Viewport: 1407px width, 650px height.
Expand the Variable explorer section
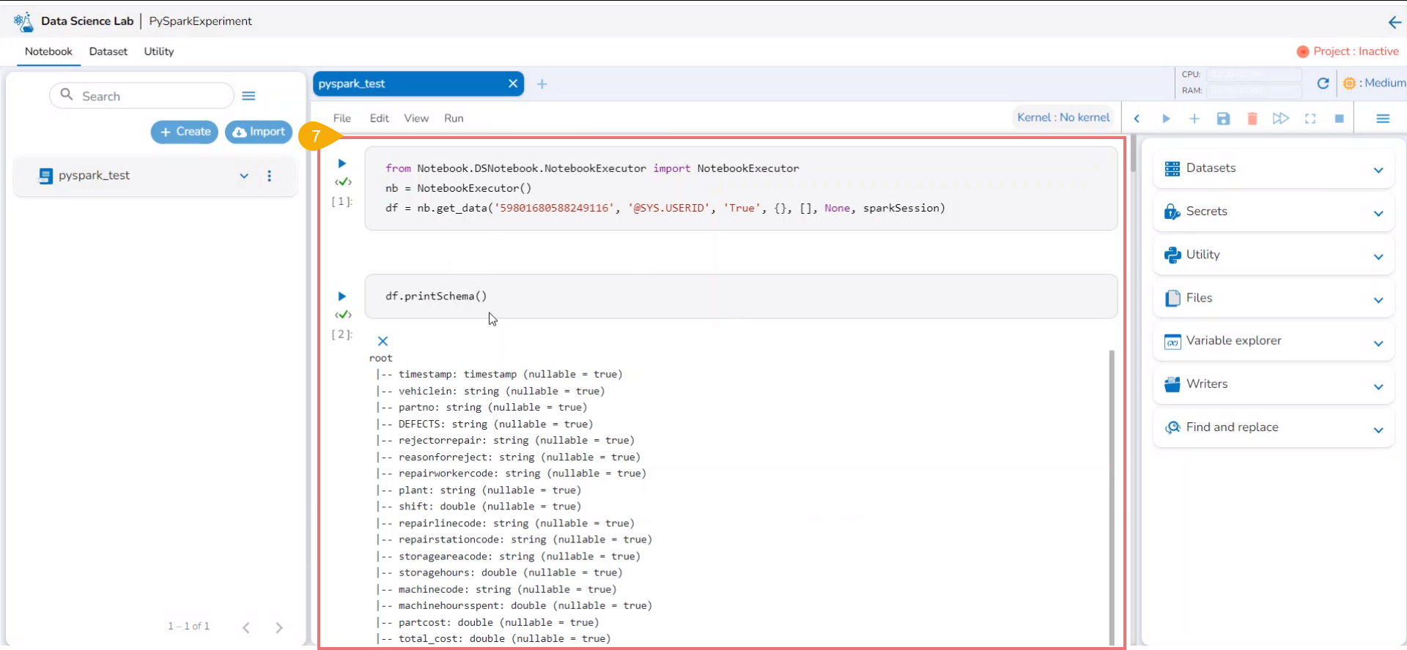click(1378, 343)
